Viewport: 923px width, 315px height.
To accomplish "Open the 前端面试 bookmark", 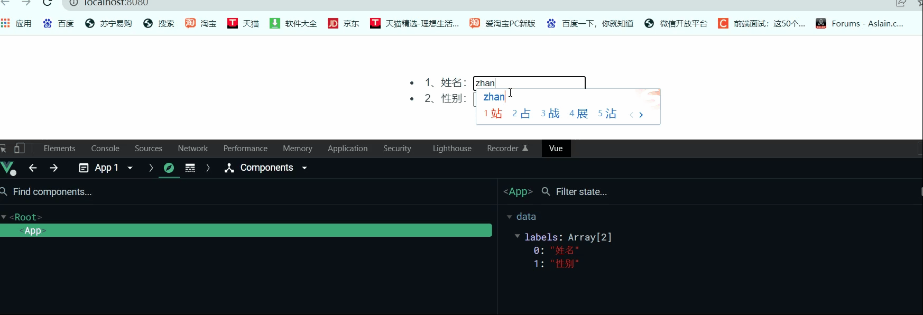I will (762, 23).
